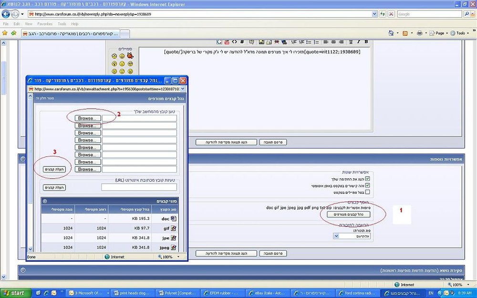
Task: Click the 'נהל קבצים מצורפים' button
Action: point(348,215)
